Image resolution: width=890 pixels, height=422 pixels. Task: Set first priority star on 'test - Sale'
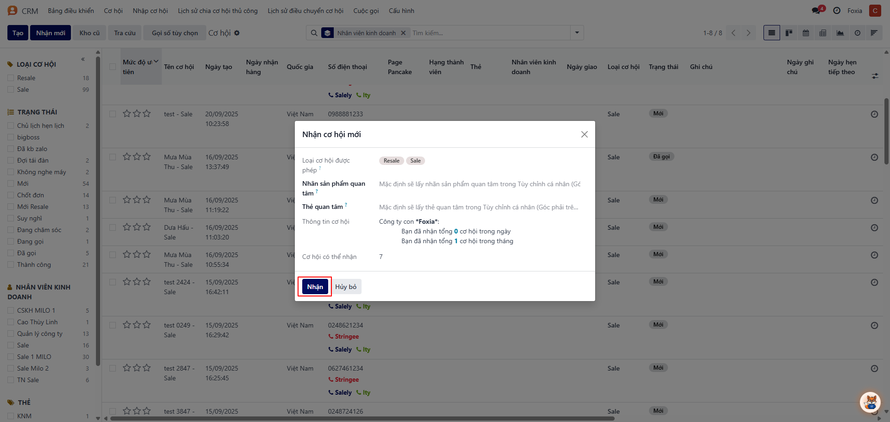[127, 113]
